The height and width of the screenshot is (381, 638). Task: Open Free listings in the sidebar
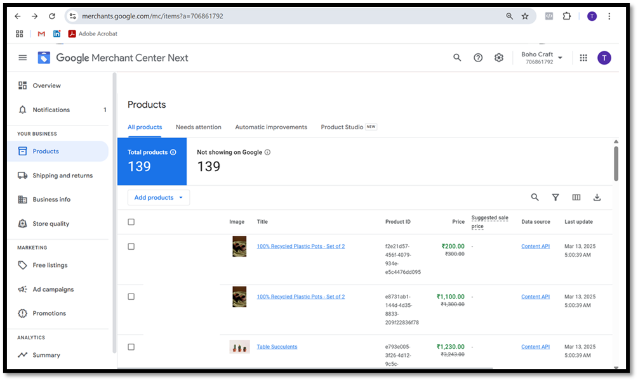tap(58, 265)
